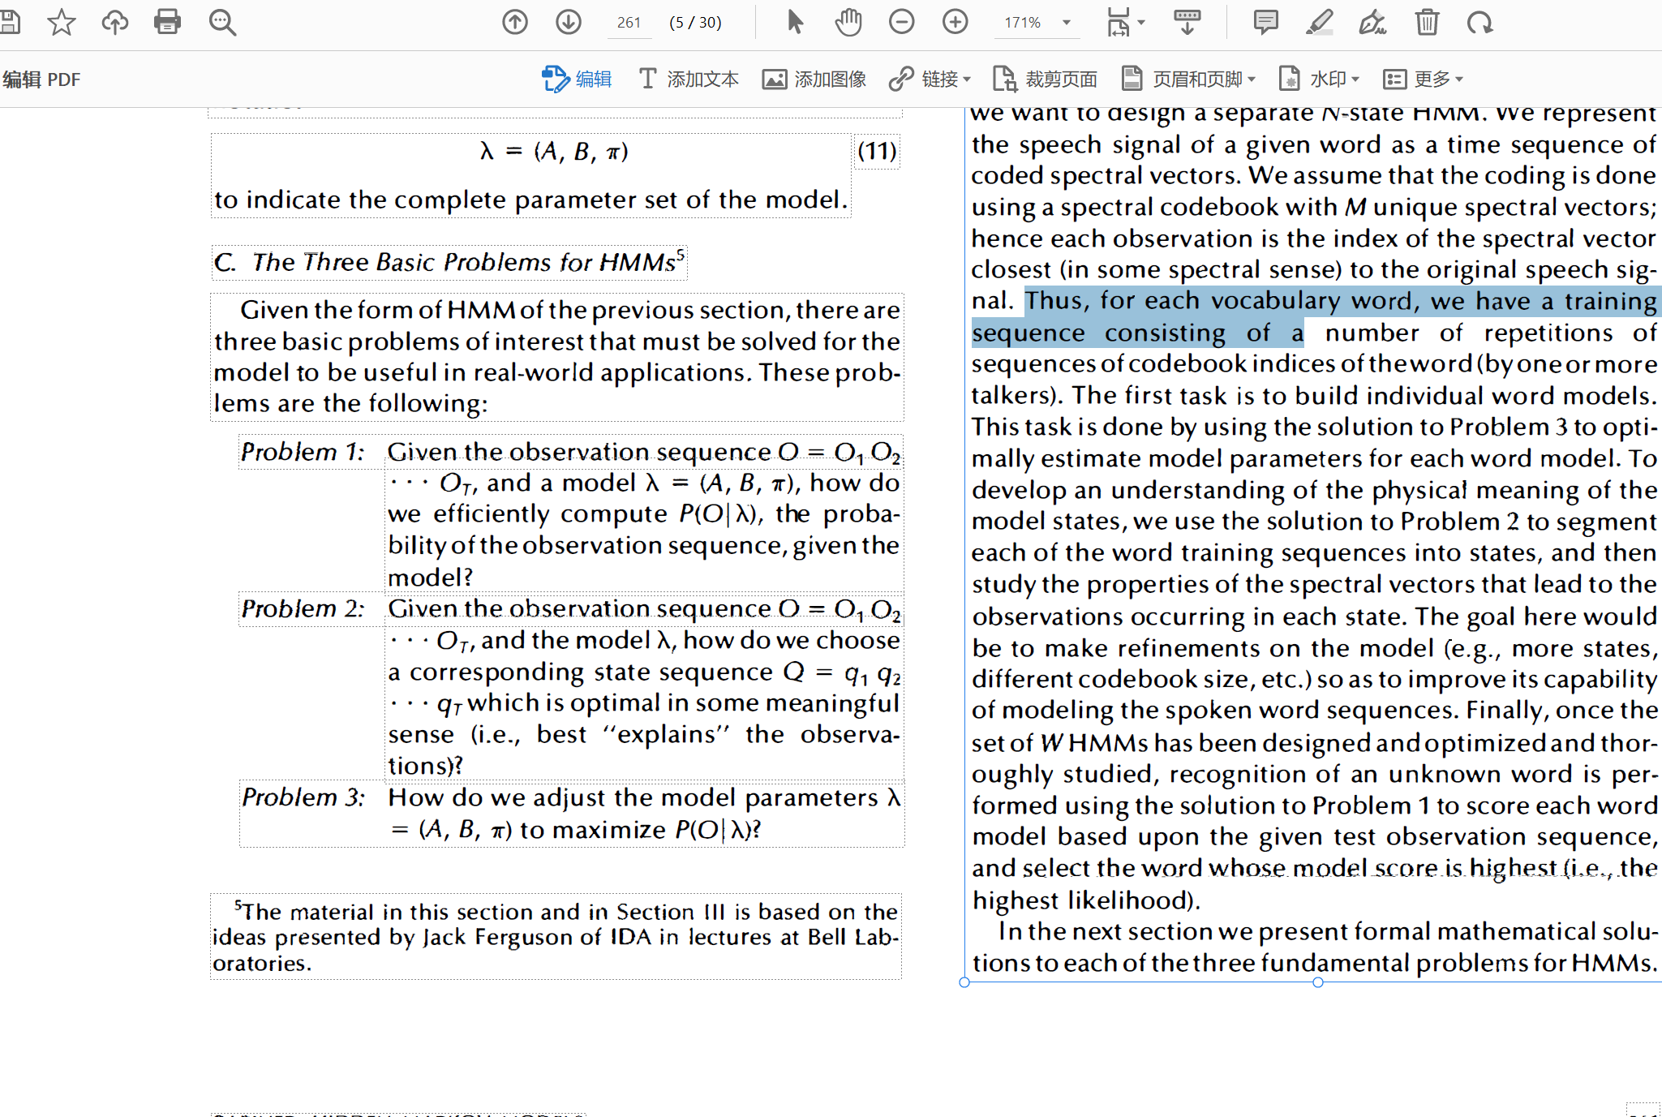The height and width of the screenshot is (1117, 1662).
Task: Choose the arrow selection tool
Action: (x=795, y=22)
